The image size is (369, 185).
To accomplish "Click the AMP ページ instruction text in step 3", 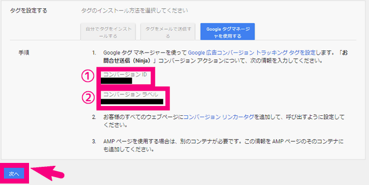I will pos(223,145).
